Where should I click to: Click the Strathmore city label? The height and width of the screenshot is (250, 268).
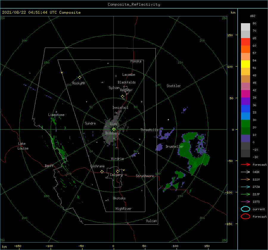click(x=145, y=176)
